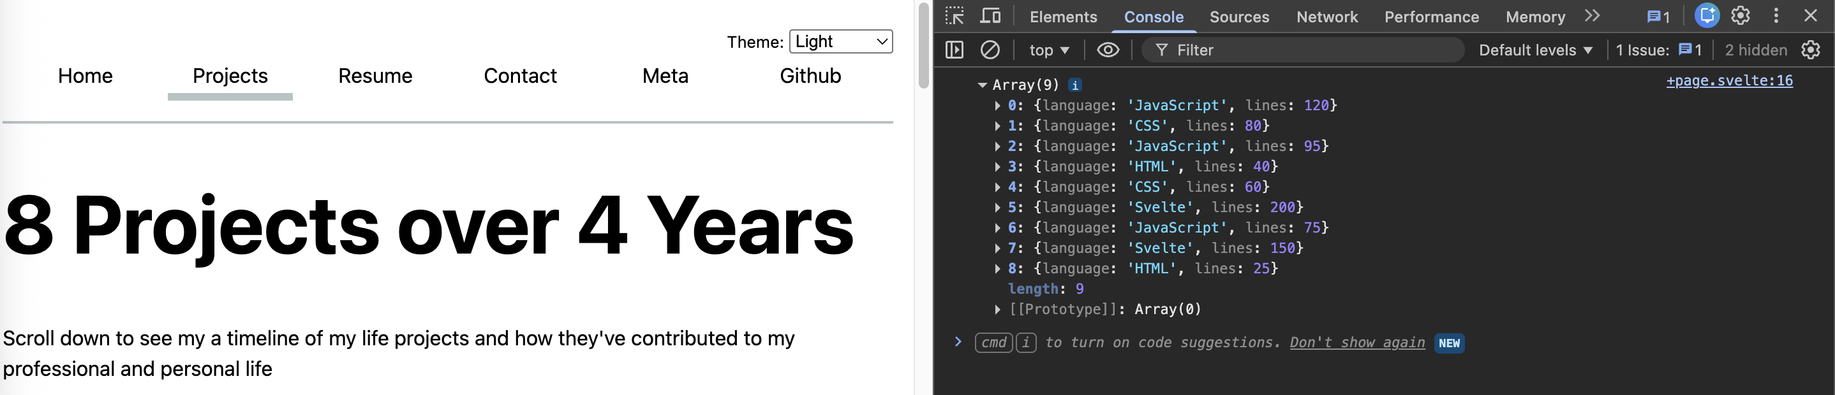
Task: Open the Theme dropdown
Action: click(x=840, y=41)
